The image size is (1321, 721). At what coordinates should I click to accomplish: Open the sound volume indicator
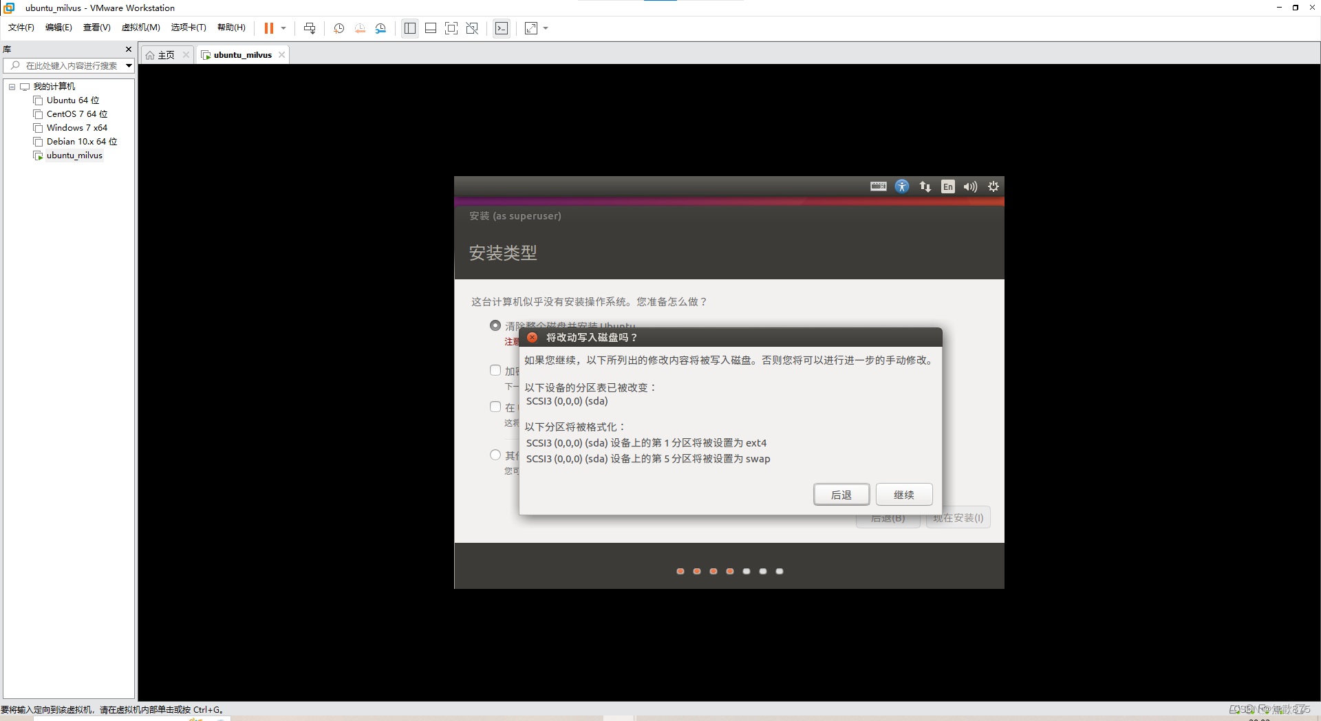point(970,186)
